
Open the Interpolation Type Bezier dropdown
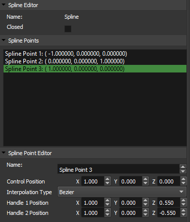[122, 192]
